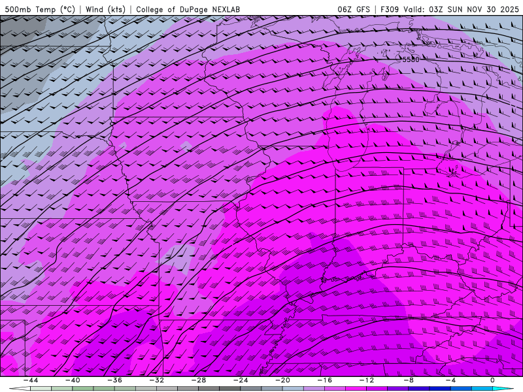Click the "-36" colorbar tick label
Screen dimensions: 523x392
click(115, 380)
